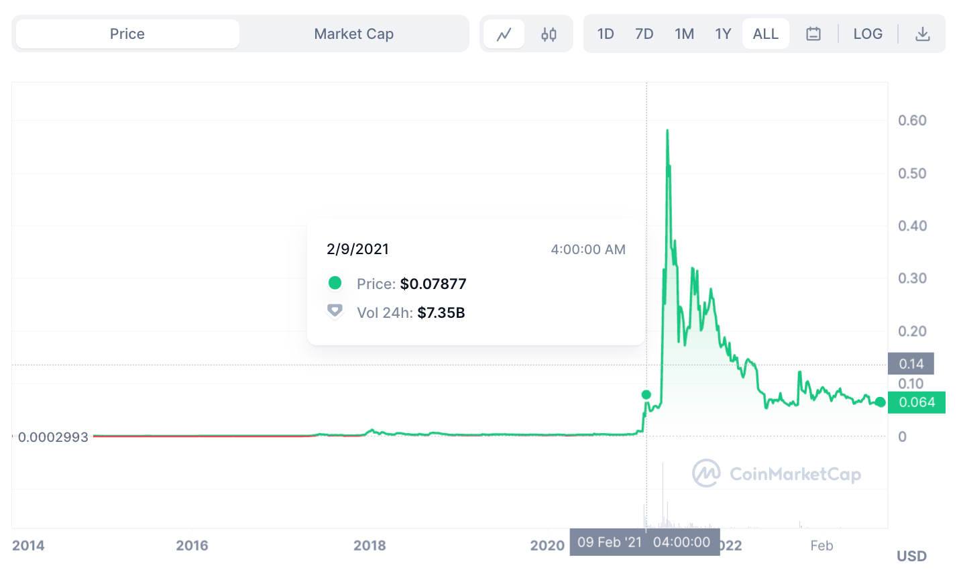
Task: Open the calendar date range picker
Action: tap(813, 34)
